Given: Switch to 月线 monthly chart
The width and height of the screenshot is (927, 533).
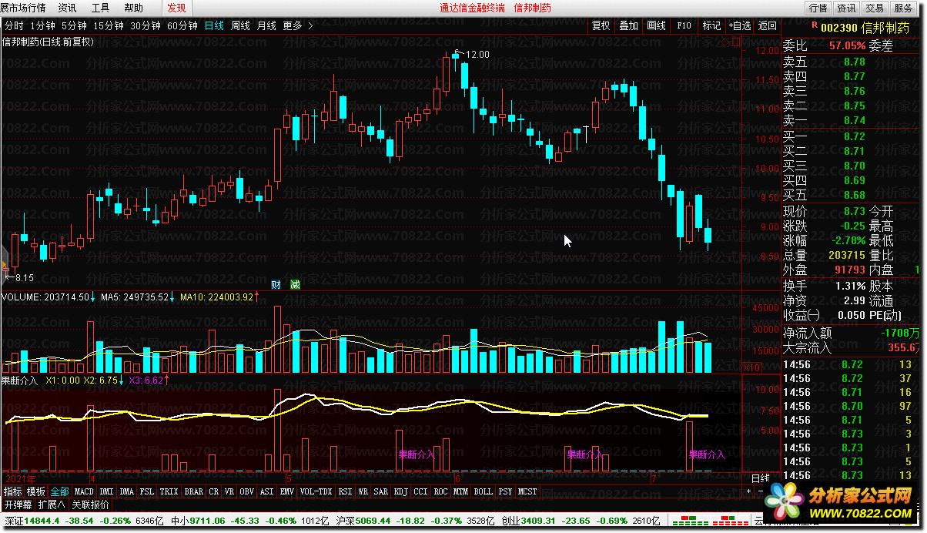Looking at the screenshot, I should point(266,25).
